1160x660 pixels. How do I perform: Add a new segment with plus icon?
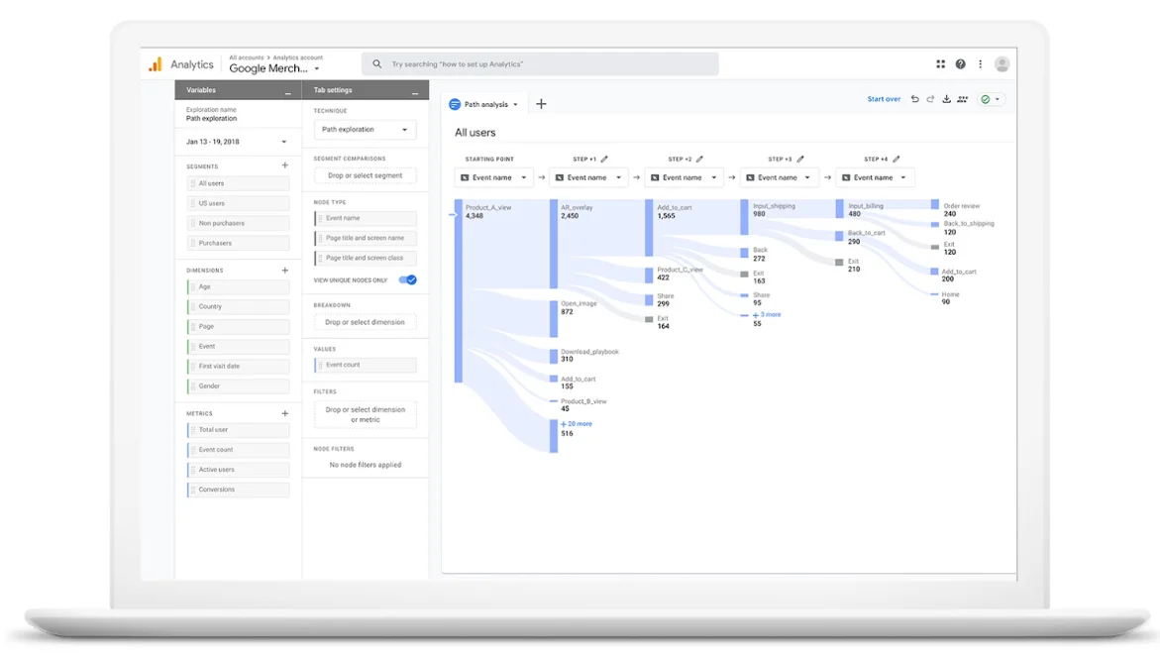[x=284, y=165]
